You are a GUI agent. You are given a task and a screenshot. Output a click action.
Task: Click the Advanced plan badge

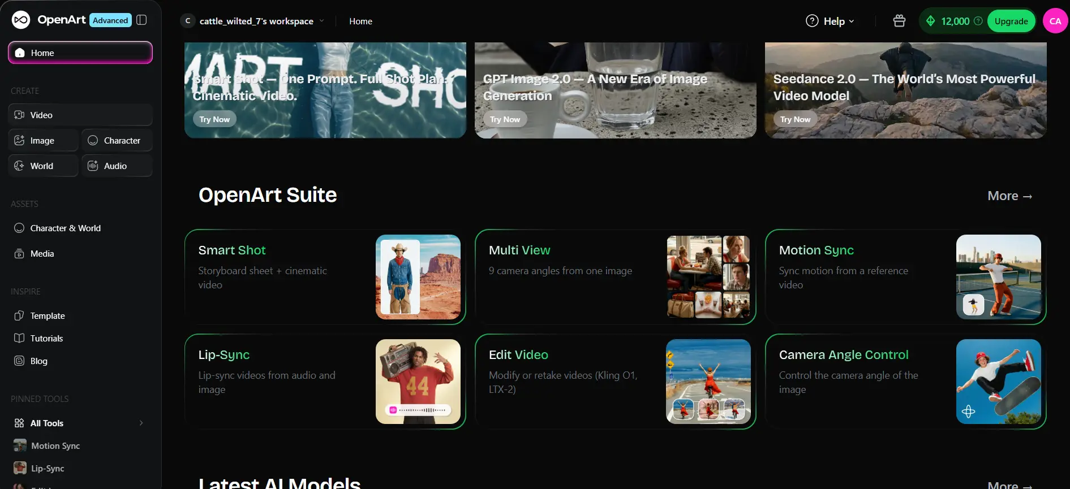point(110,20)
